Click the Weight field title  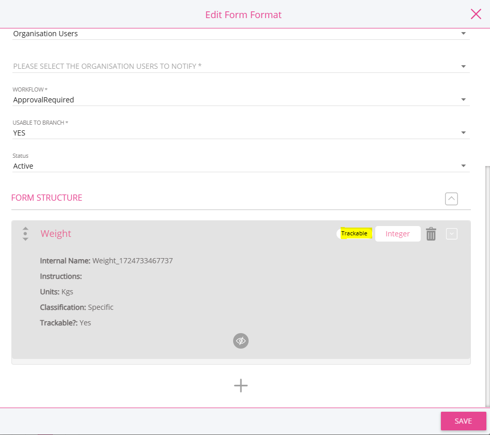coord(56,233)
